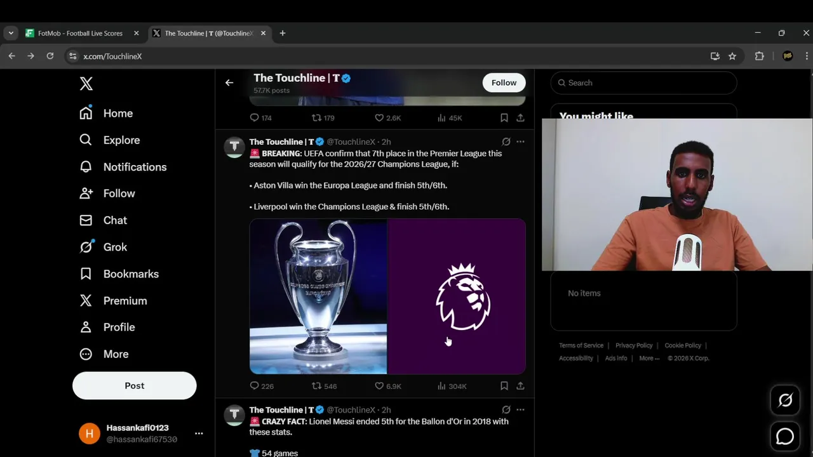
Task: Open the Chrome extensions puzzle icon
Action: (759, 56)
